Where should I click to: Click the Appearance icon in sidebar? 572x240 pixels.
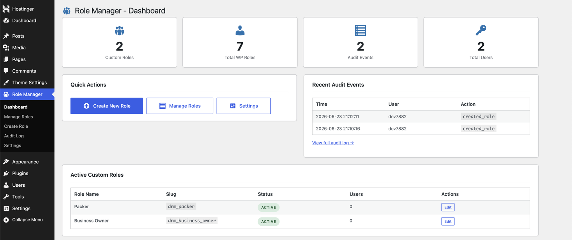click(x=6, y=162)
